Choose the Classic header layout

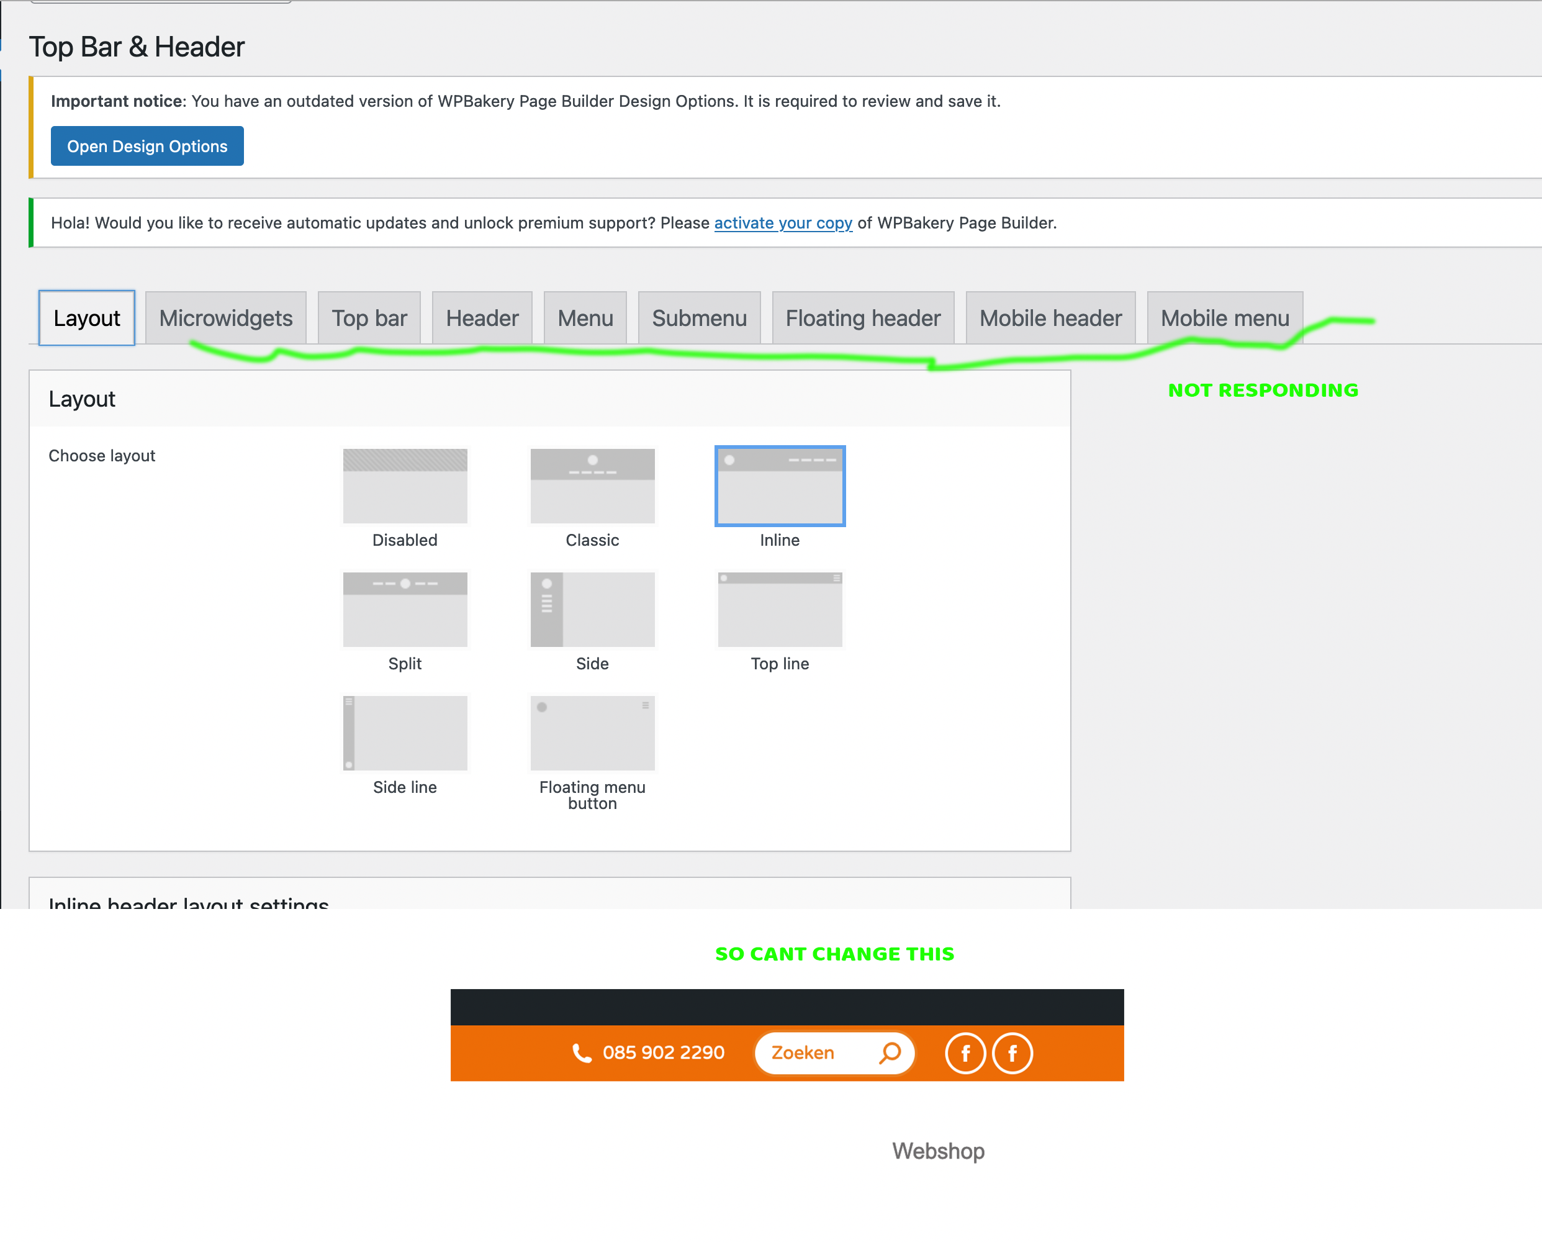click(592, 486)
